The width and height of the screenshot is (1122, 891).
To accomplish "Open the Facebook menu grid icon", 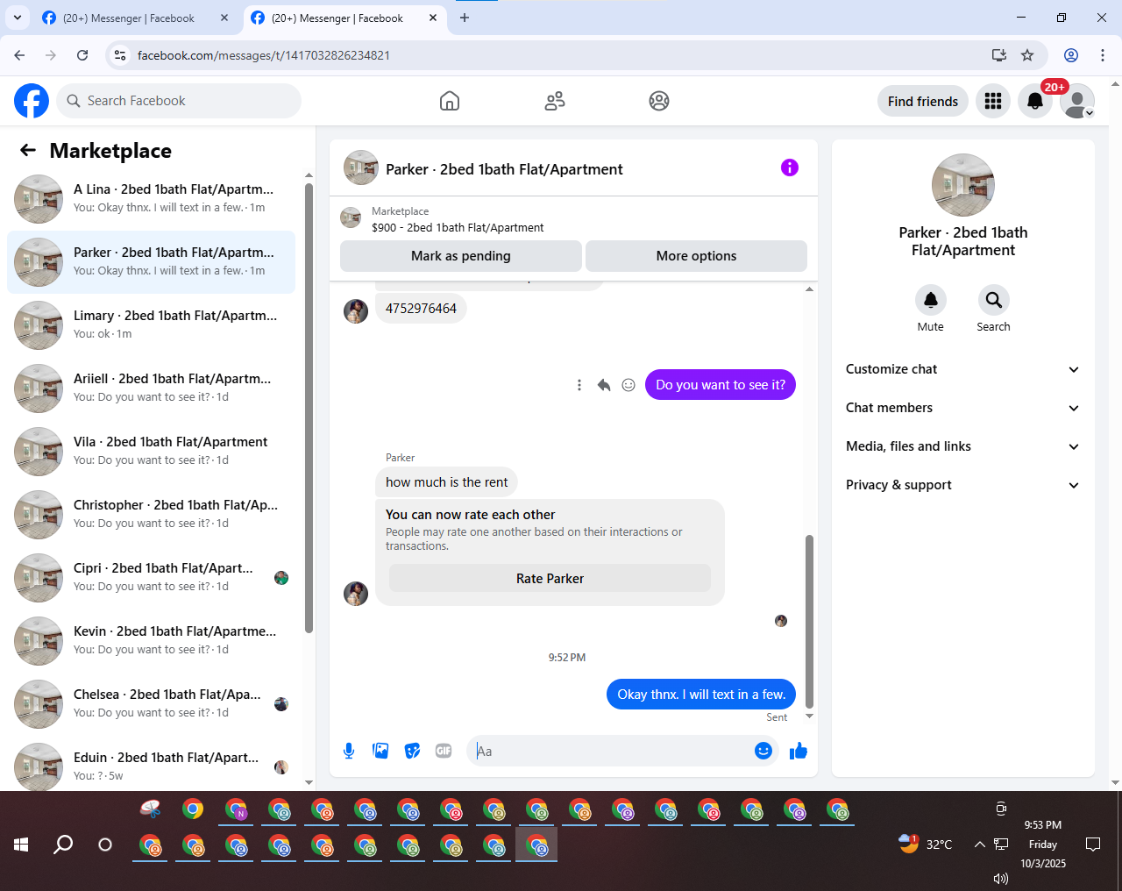I will tap(993, 101).
